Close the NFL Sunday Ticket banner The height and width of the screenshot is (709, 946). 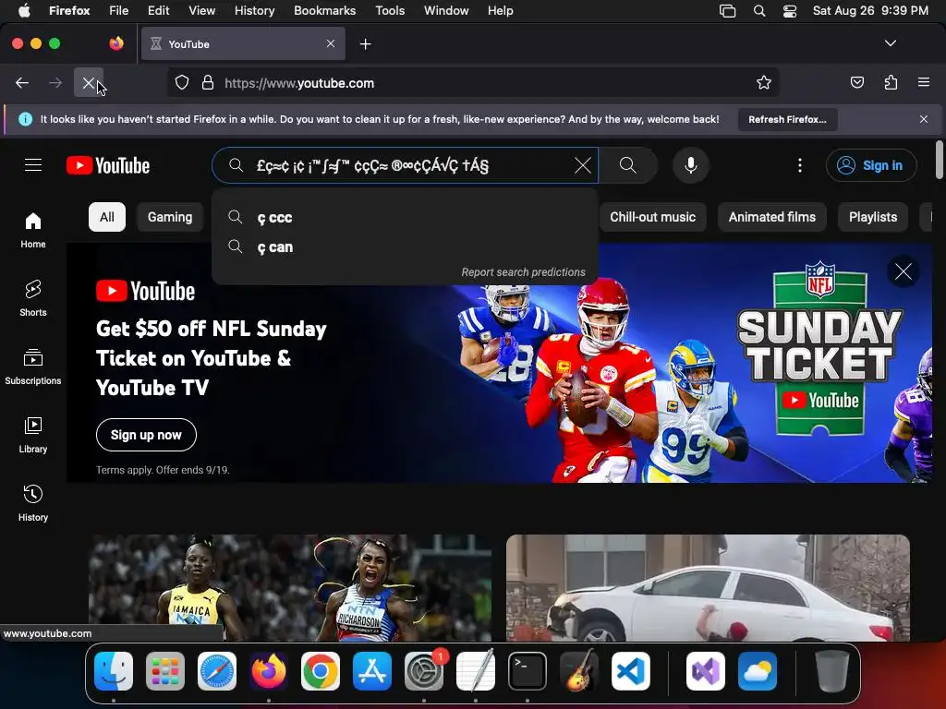[x=904, y=272]
